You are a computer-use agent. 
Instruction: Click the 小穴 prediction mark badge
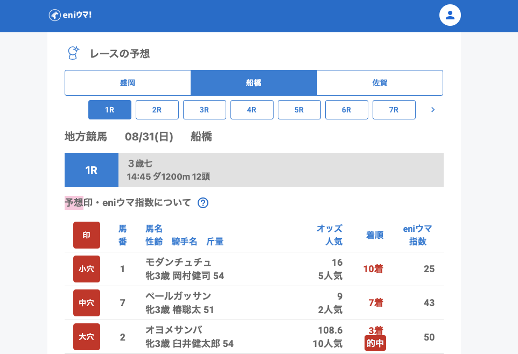(x=87, y=269)
